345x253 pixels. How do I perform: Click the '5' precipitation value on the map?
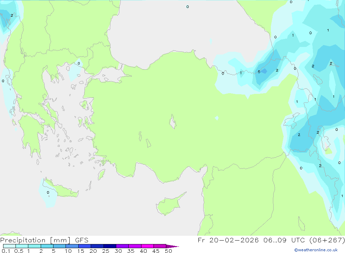[259, 72]
